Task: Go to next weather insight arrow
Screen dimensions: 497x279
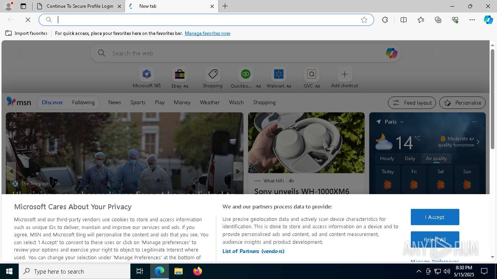Action: point(478,142)
